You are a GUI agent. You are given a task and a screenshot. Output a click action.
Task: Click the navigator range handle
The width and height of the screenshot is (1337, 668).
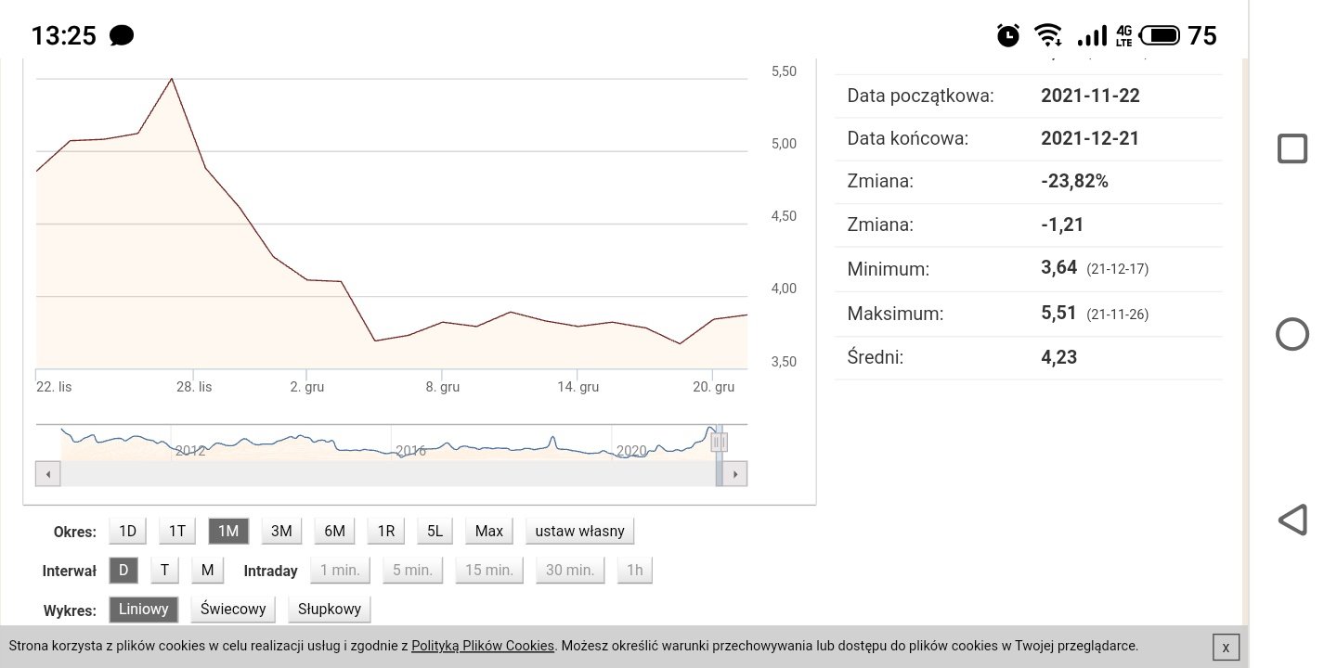[719, 443]
